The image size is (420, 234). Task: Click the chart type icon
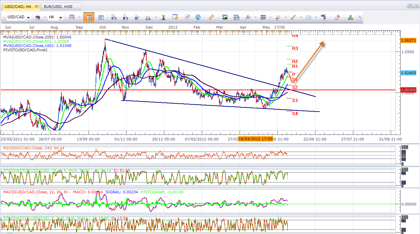(x=72, y=17)
